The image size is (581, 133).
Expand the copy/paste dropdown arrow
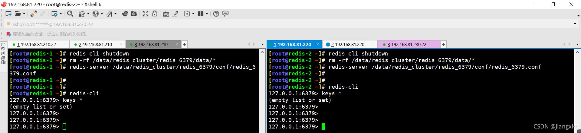(x=88, y=14)
